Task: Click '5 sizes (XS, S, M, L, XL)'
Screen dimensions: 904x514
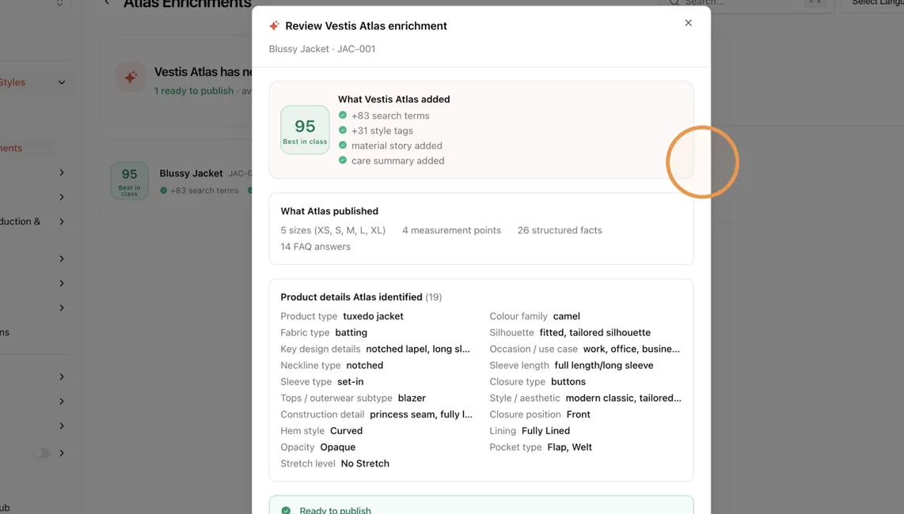Action: tap(332, 230)
